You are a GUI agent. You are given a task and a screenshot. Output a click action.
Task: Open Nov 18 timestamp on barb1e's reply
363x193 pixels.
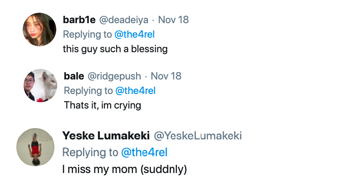[x=173, y=20]
